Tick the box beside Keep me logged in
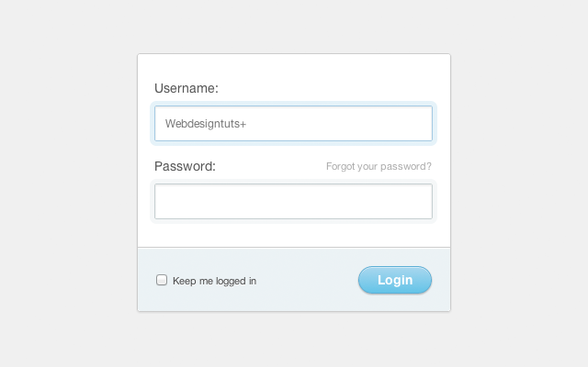 point(162,280)
